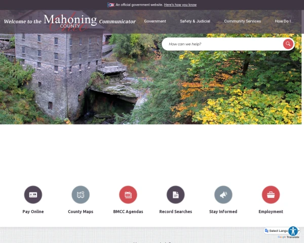Open the County Maps map icon

click(81, 194)
